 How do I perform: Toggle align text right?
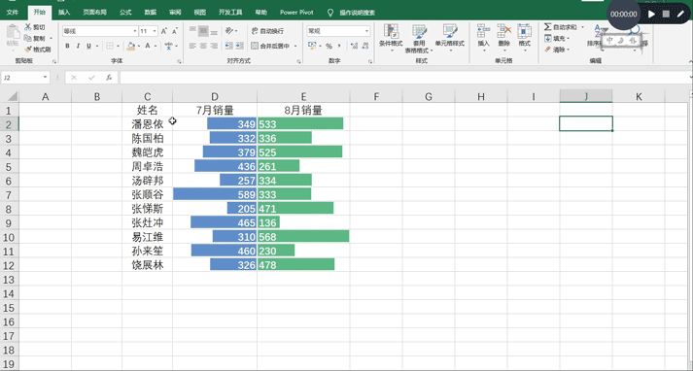(x=214, y=46)
